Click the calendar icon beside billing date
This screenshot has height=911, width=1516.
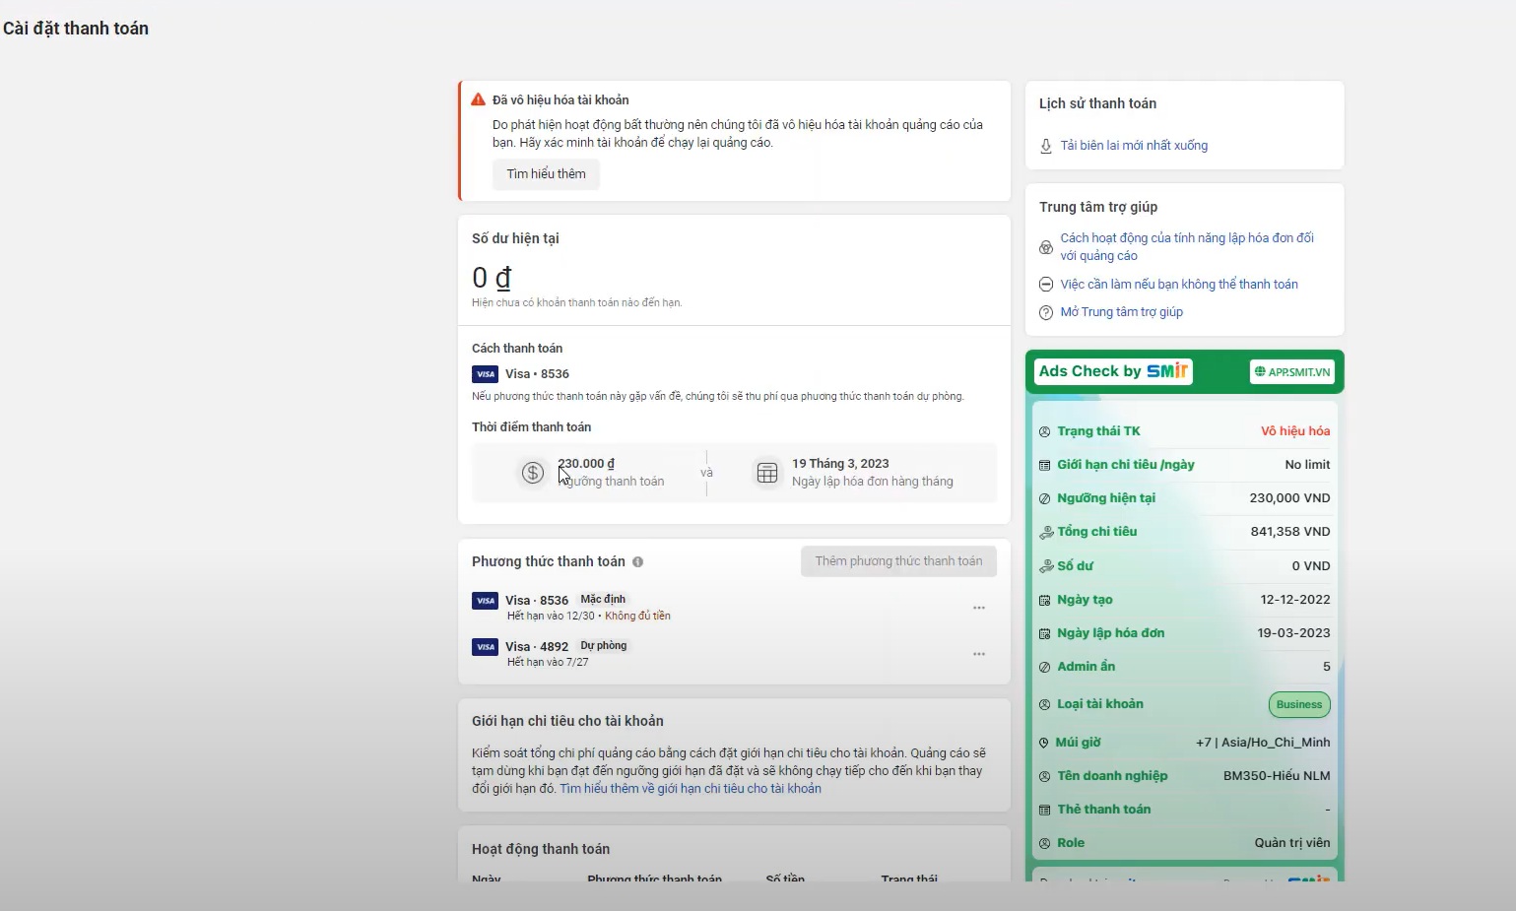point(766,473)
